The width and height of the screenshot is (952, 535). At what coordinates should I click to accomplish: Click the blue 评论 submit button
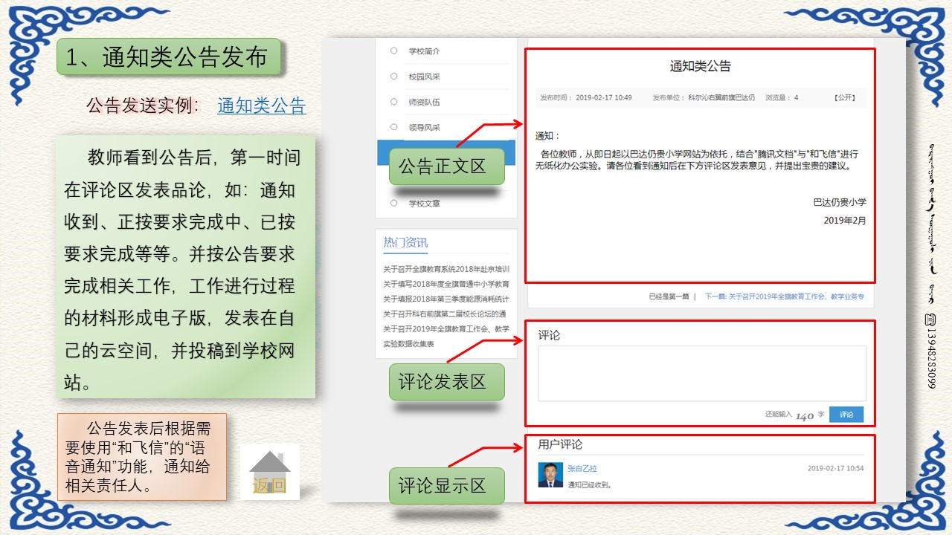click(x=846, y=415)
